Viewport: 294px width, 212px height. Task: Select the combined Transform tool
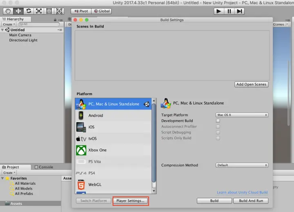tap(59, 11)
